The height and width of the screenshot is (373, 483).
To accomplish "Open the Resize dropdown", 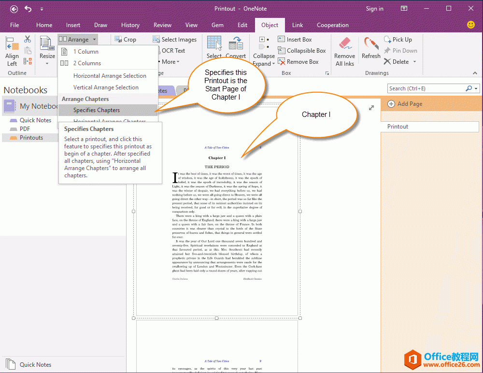I will coord(47,62).
